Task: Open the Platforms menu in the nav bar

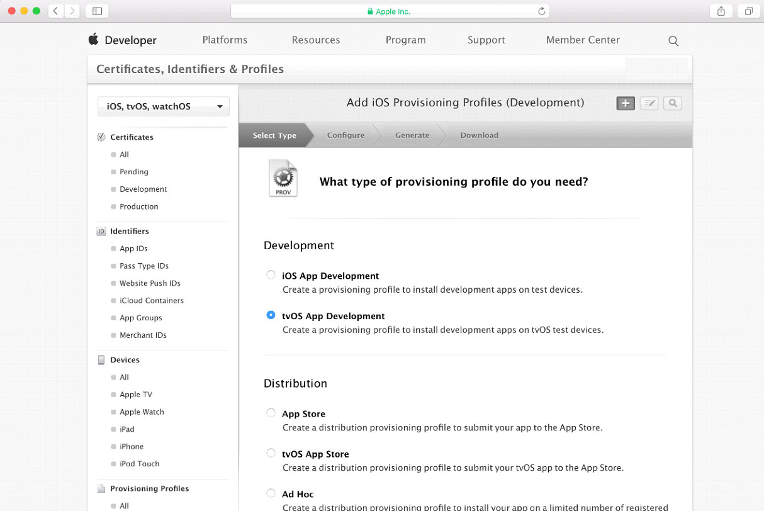Action: tap(225, 40)
